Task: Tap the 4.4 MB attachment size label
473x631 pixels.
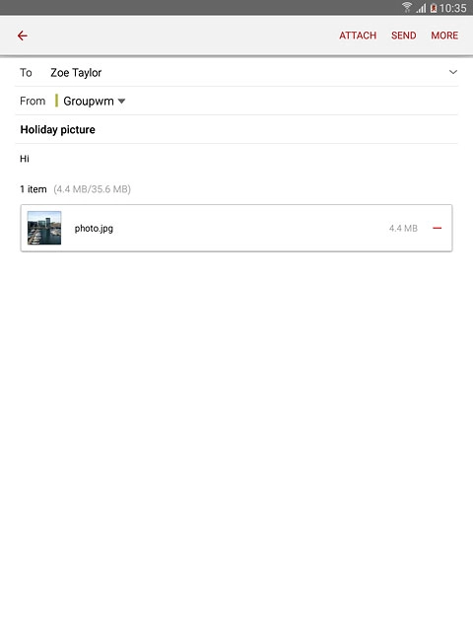Action: (x=403, y=228)
